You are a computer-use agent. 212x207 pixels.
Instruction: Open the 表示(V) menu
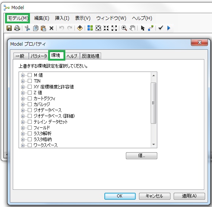[83, 18]
